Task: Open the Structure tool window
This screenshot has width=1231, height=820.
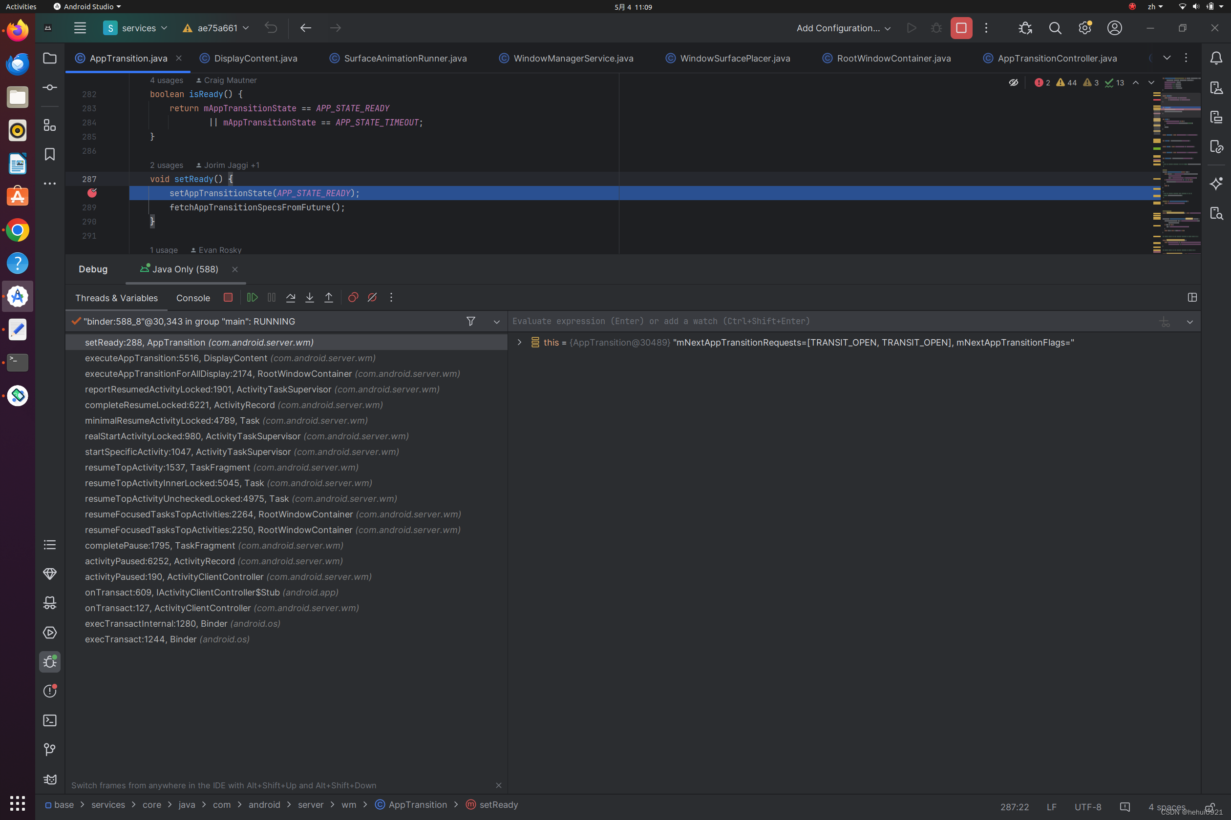Action: 50,125
